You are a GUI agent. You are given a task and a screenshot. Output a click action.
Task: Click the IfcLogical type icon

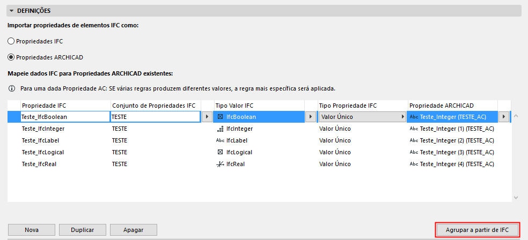click(x=220, y=152)
